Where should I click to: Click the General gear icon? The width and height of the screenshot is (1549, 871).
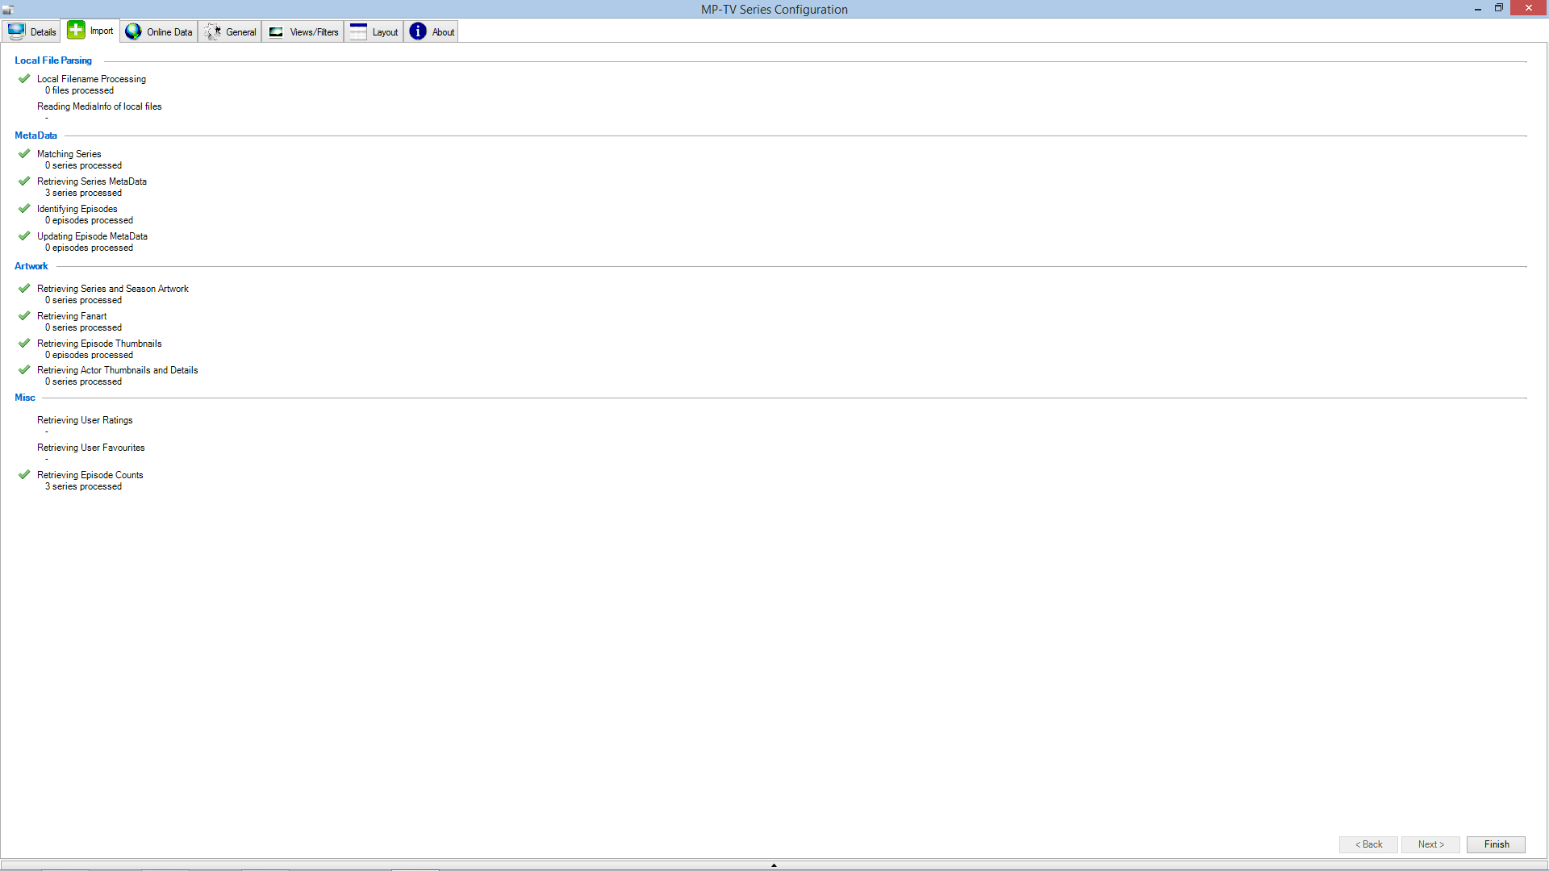tap(212, 31)
